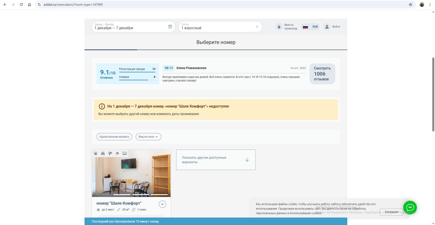Open the 'Вид из окна' filter dropdown

tap(148, 137)
